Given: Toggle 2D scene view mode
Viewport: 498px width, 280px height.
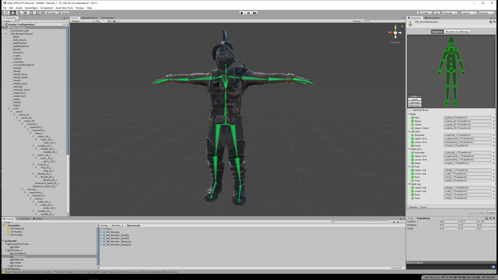Looking at the screenshot, I should [97, 21].
